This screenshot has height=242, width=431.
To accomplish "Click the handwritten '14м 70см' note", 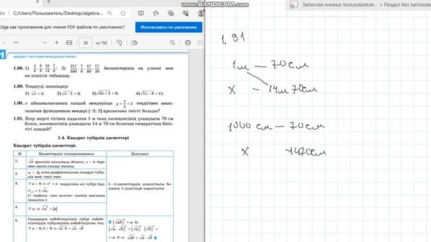I will pos(293,89).
